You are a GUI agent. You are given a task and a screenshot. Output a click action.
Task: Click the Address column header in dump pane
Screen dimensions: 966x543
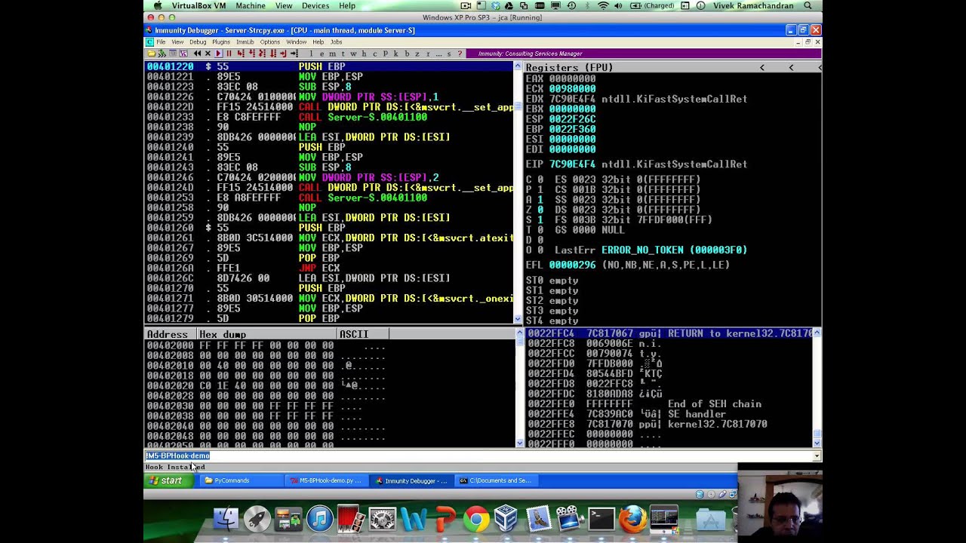(168, 334)
